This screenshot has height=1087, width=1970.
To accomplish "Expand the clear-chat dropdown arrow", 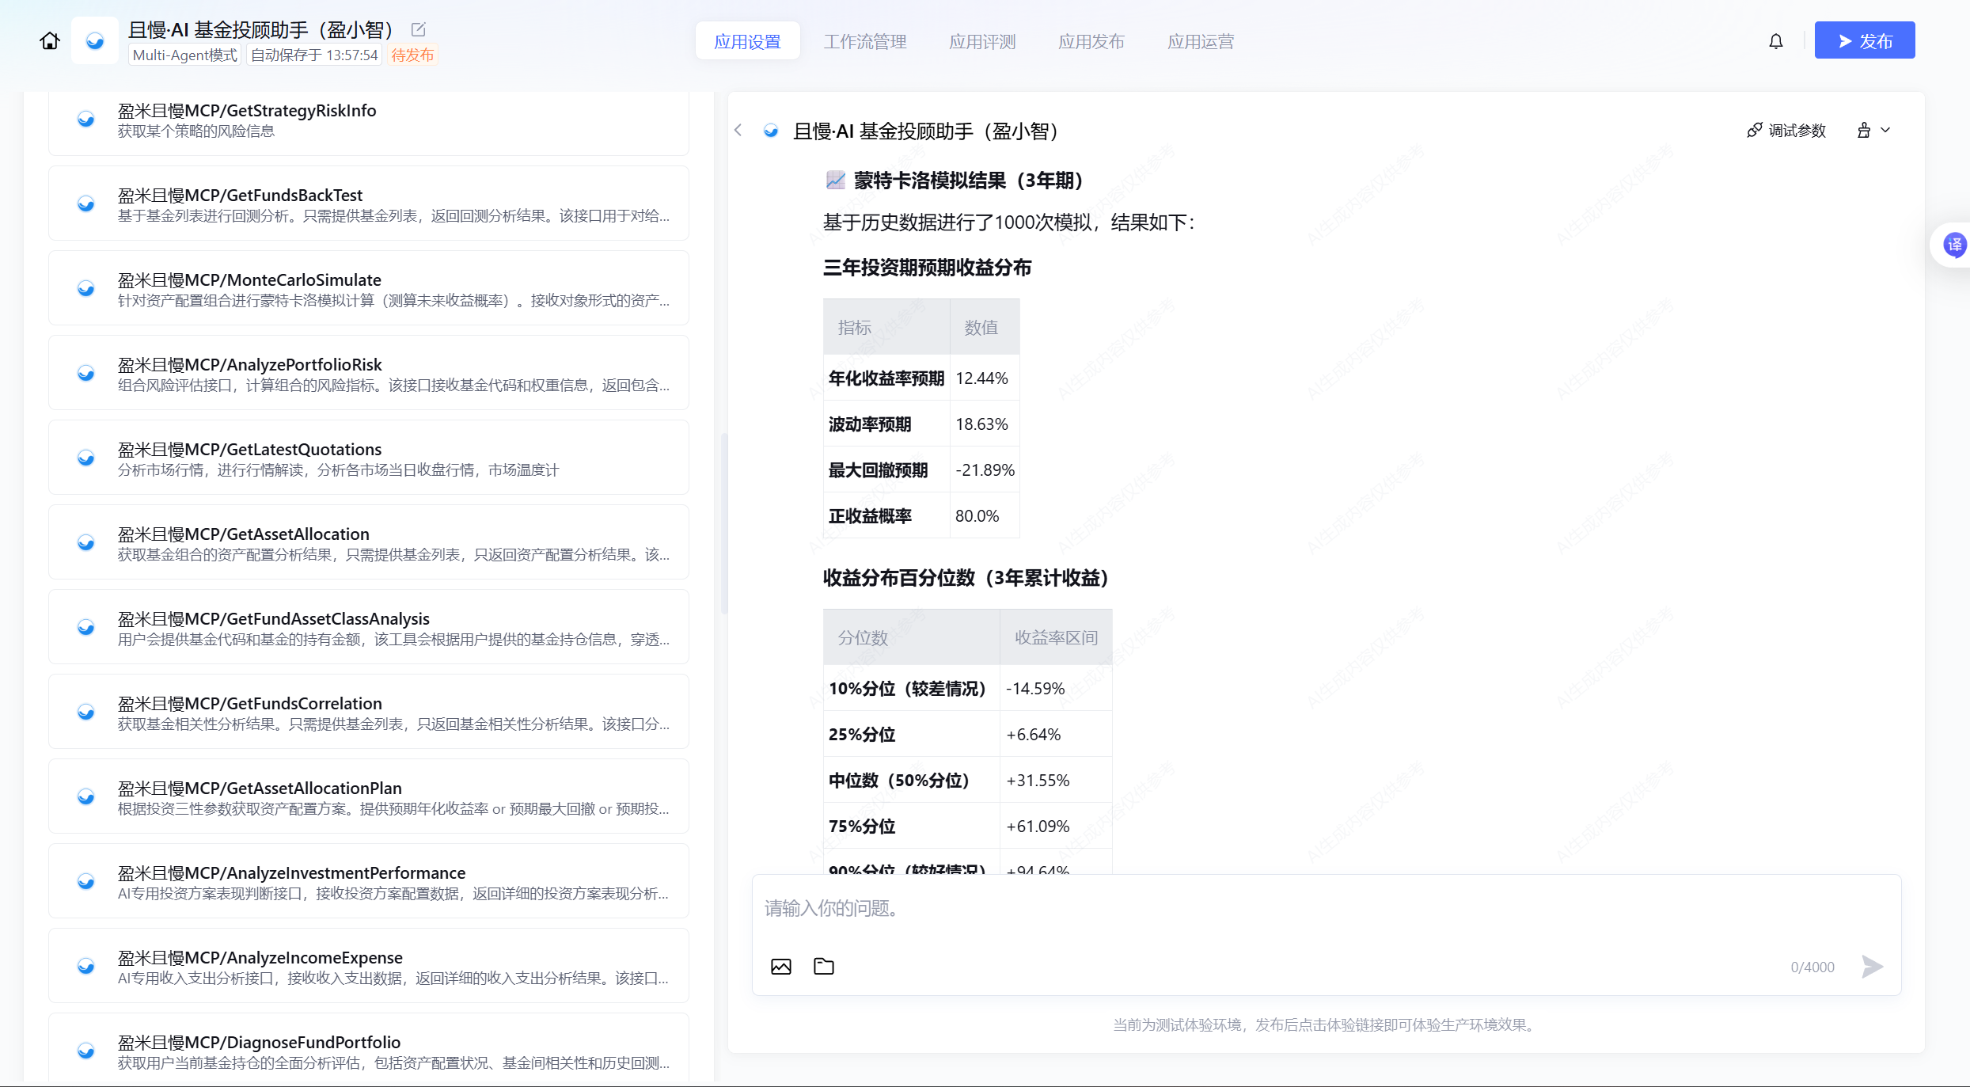I will click(x=1886, y=131).
